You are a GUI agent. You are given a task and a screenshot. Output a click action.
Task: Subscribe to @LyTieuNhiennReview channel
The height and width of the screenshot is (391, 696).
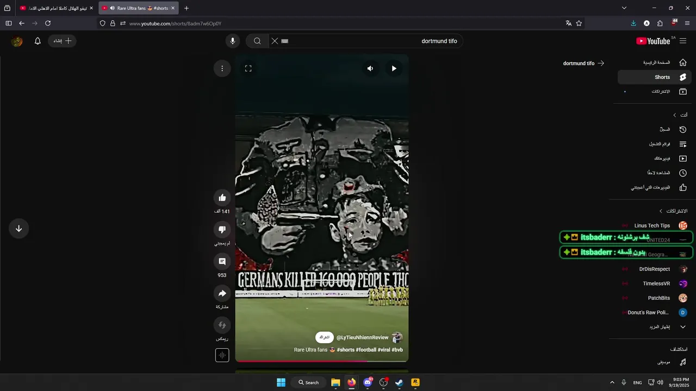click(x=324, y=337)
